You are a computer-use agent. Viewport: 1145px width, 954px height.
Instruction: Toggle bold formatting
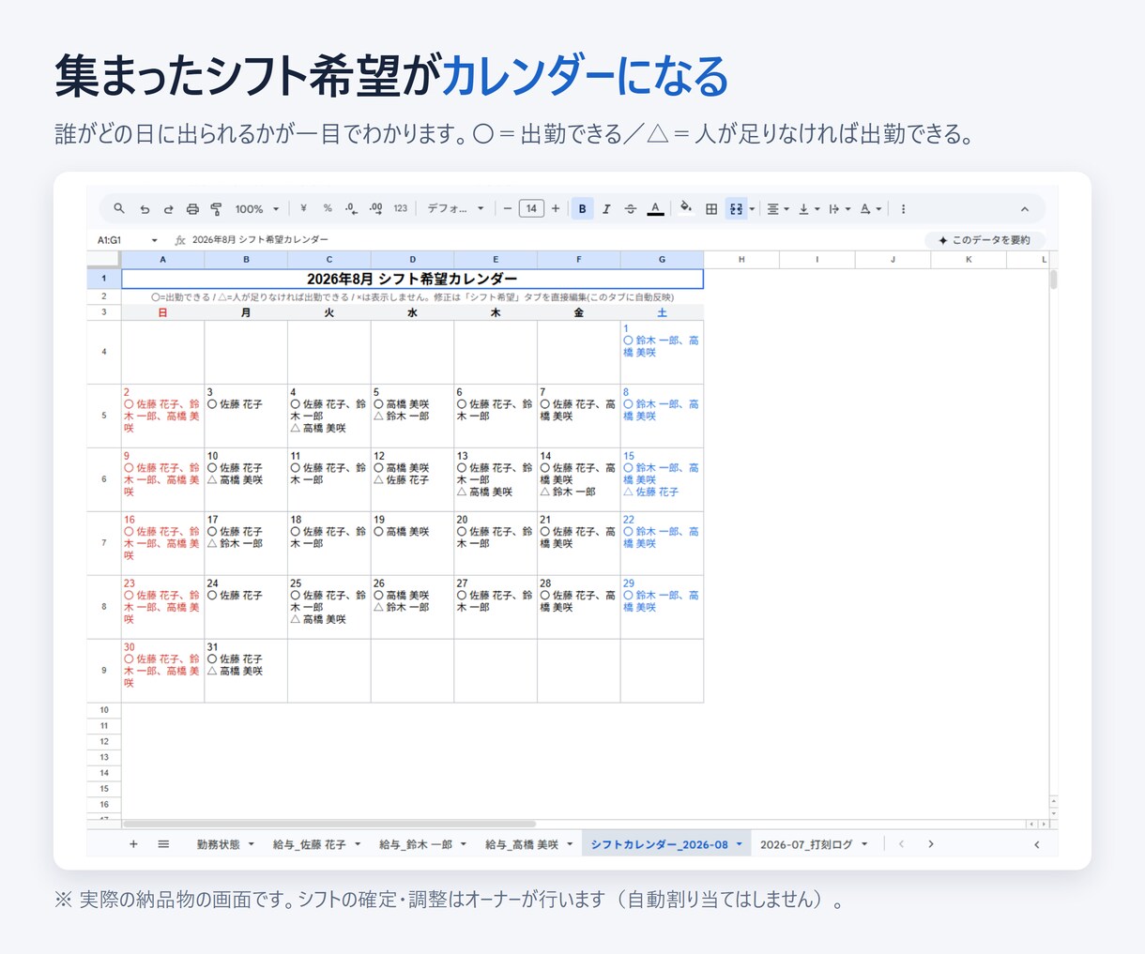point(582,208)
